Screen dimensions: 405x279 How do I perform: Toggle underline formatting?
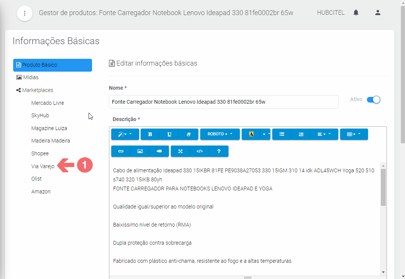coord(169,134)
